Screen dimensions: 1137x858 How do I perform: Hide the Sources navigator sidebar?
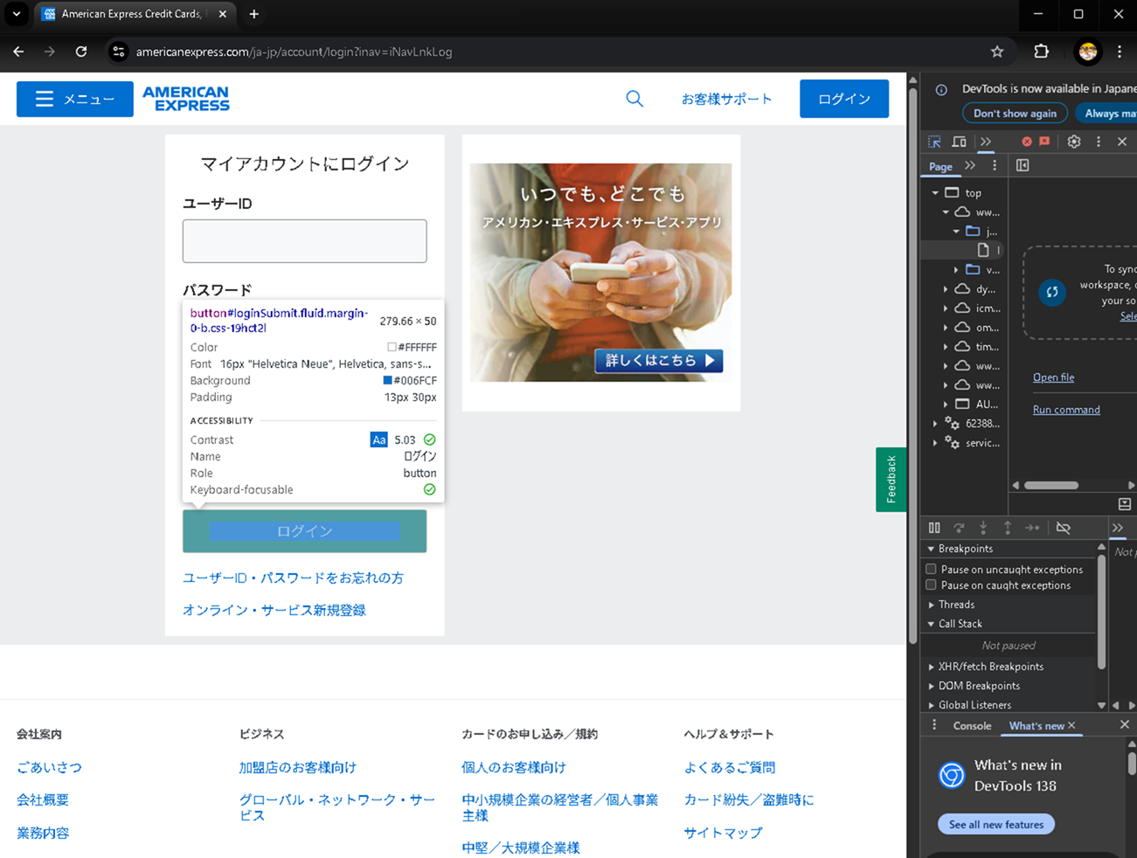click(x=1023, y=165)
